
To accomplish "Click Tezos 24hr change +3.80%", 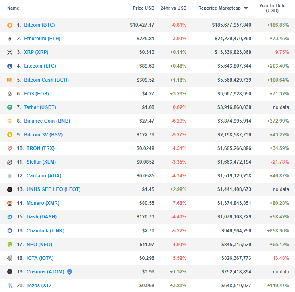I will [178, 286].
